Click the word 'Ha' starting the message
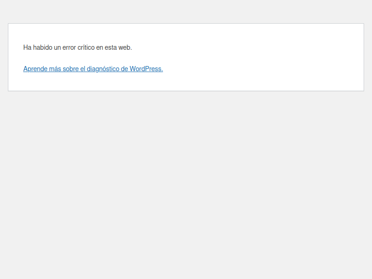 [27, 47]
